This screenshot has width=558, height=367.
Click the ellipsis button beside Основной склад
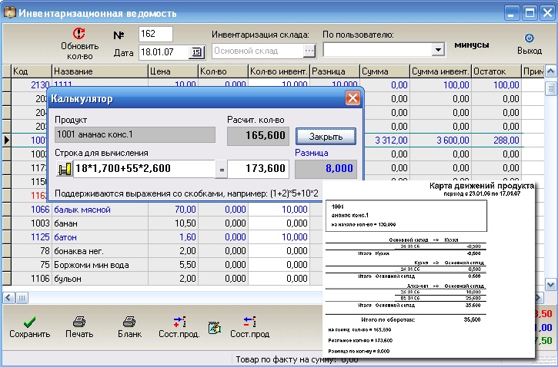click(309, 51)
